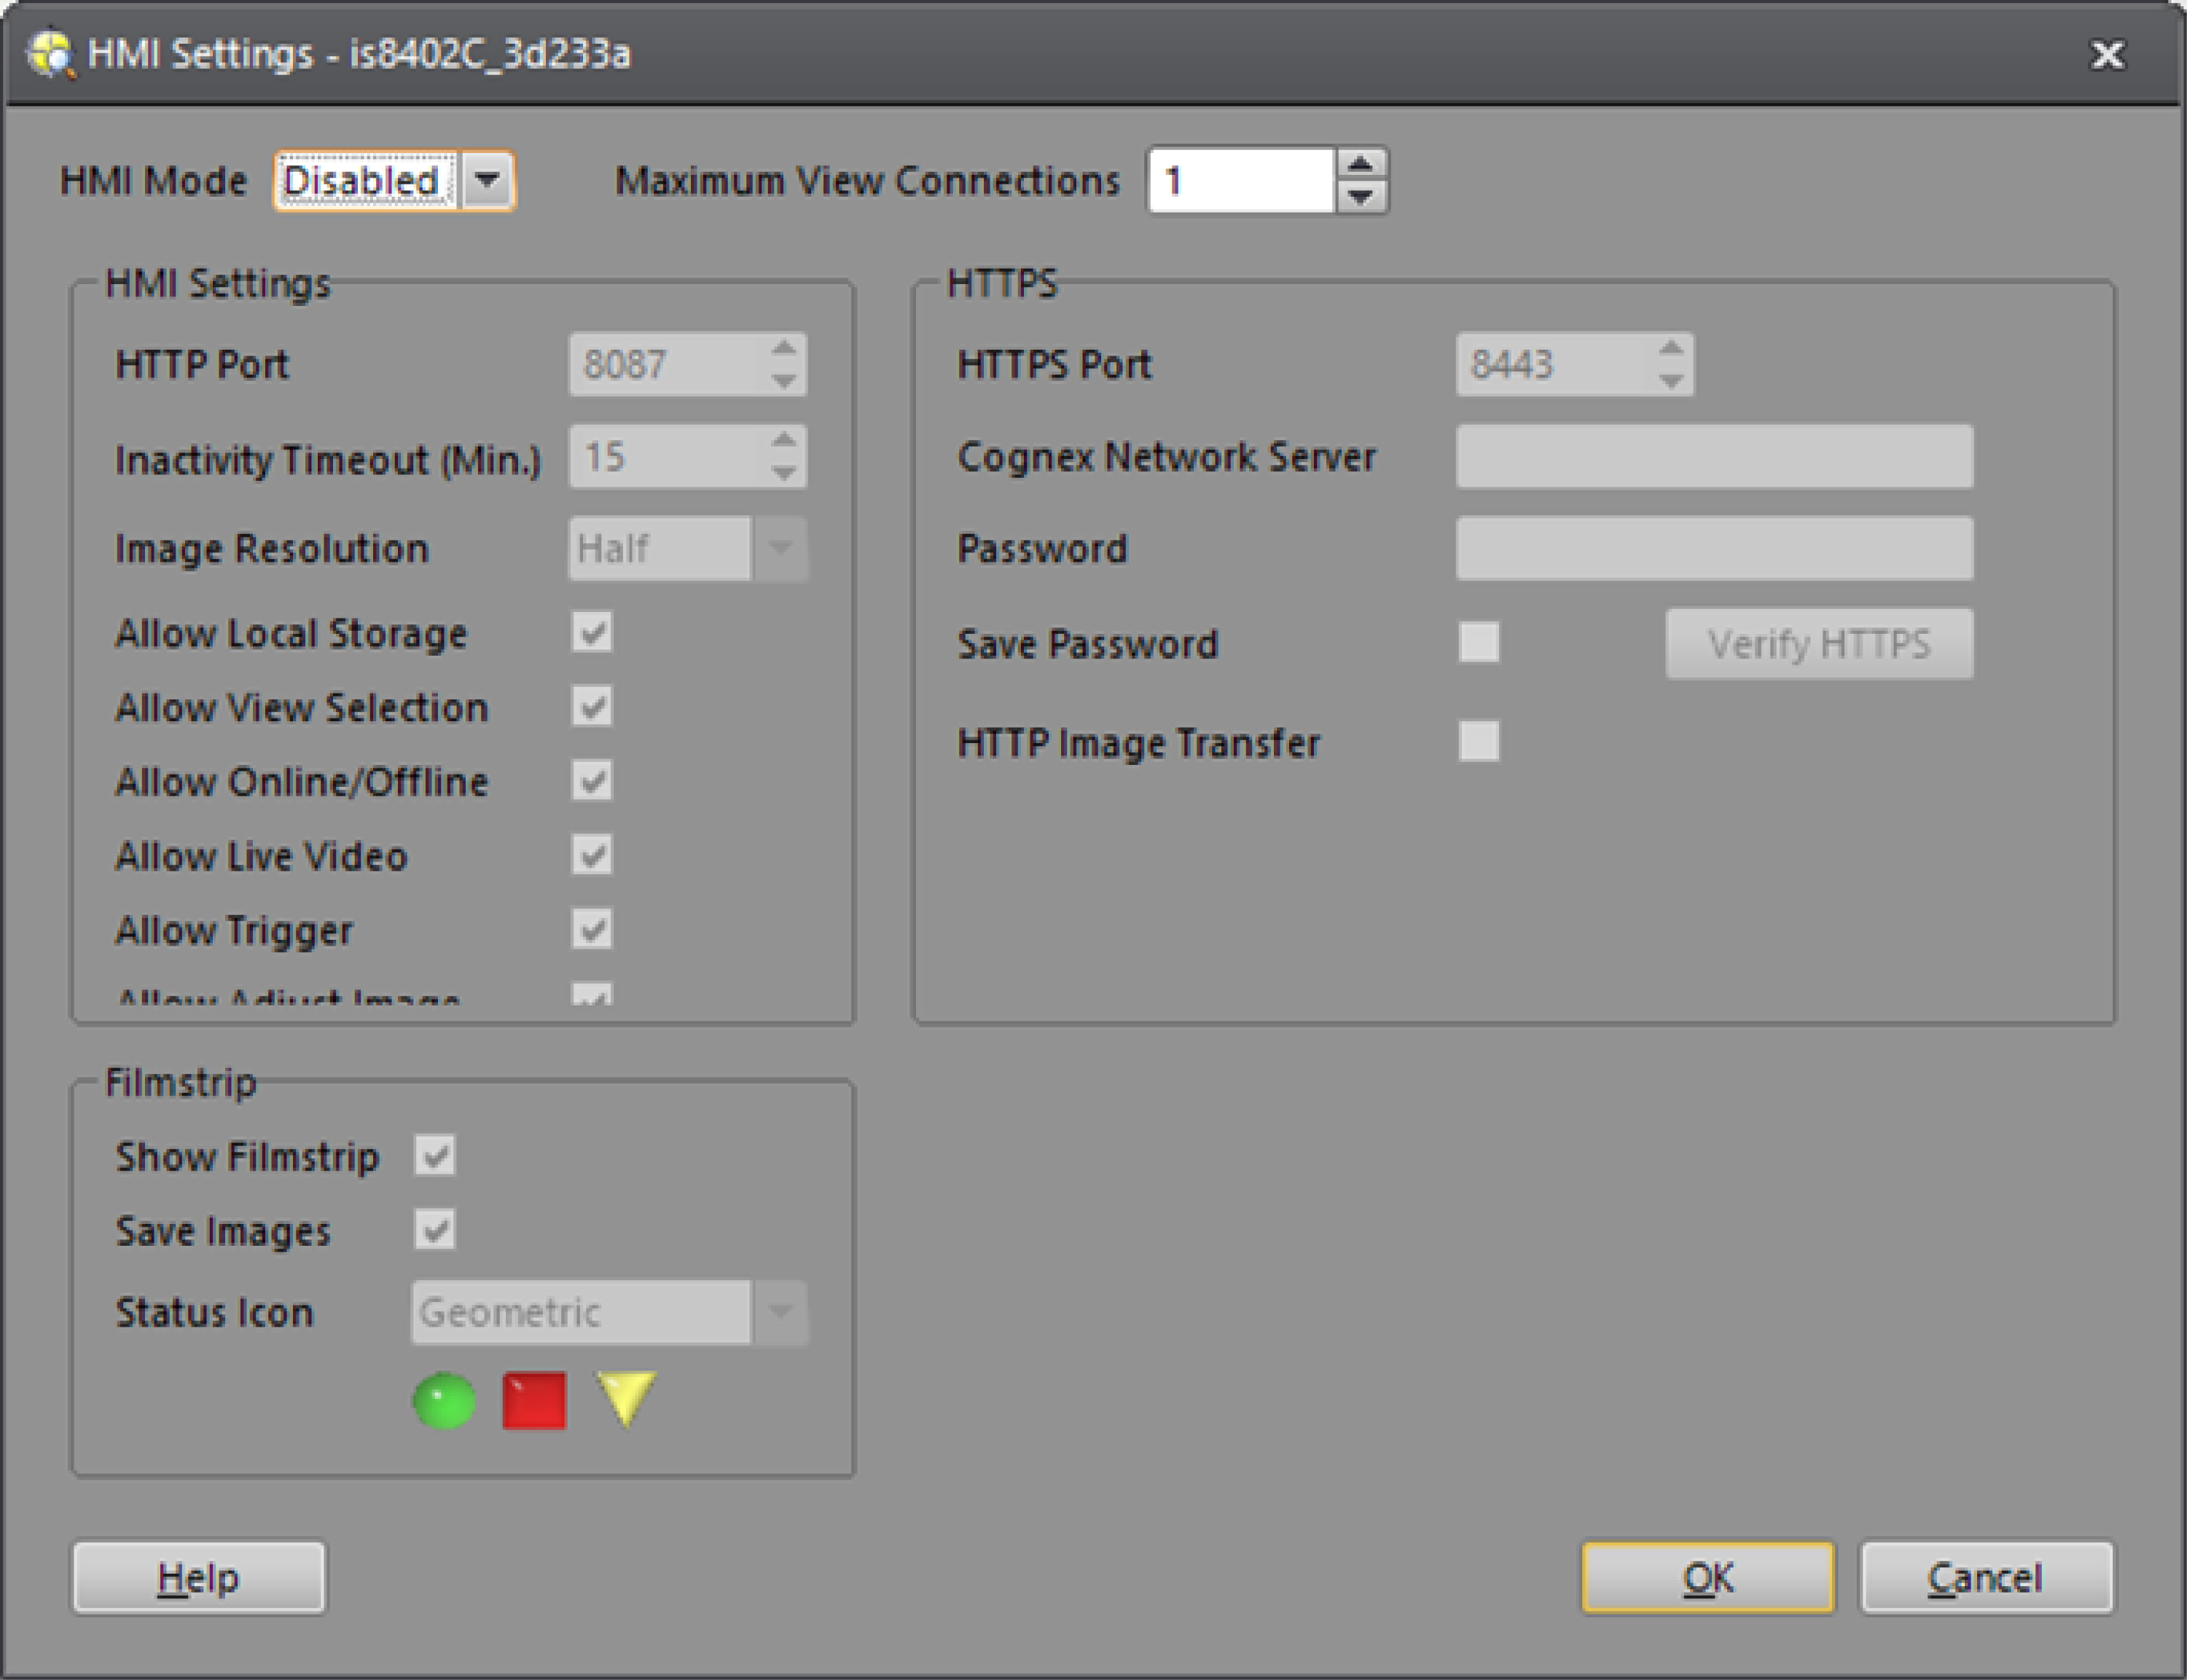Viewport: 2187px width, 1680px height.
Task: Click the OK button
Action: (1707, 1577)
